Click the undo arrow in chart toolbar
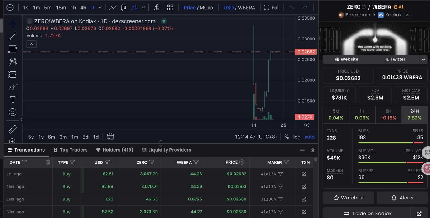Viewport: 430px width, 218px height. pyautogui.click(x=291, y=8)
